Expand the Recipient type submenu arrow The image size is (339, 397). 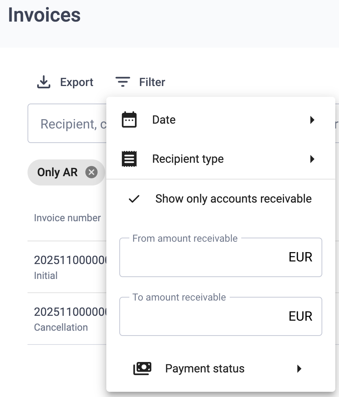(x=312, y=159)
